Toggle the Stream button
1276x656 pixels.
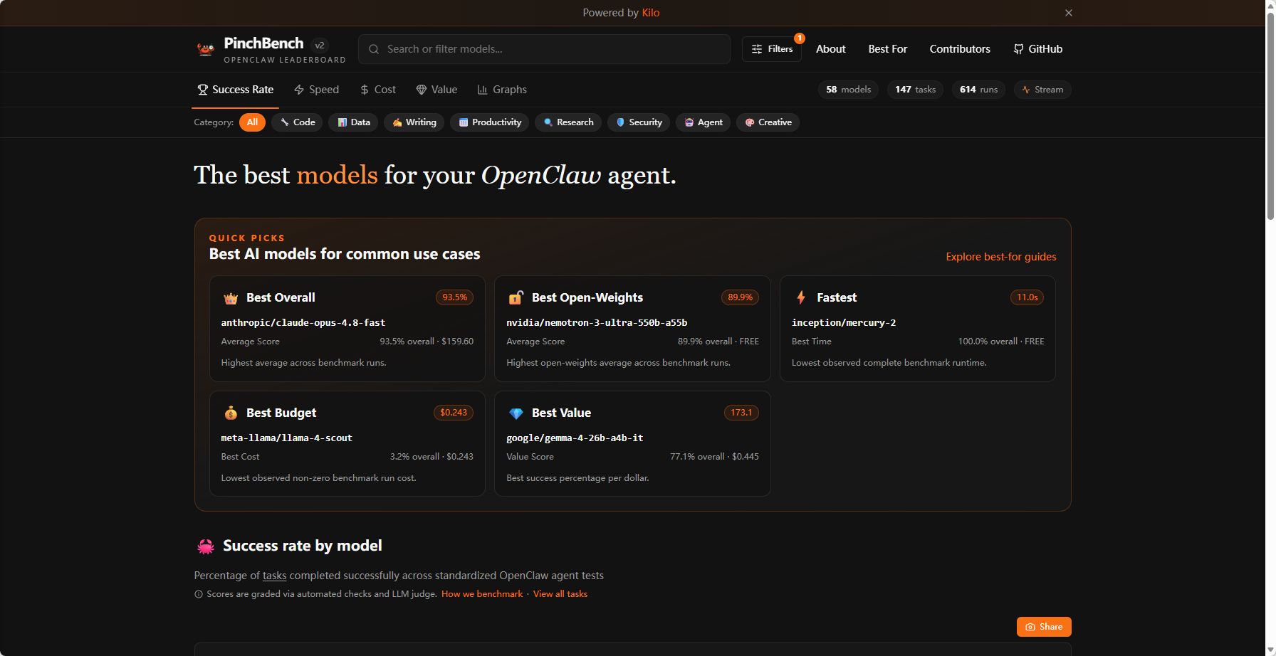coord(1042,90)
